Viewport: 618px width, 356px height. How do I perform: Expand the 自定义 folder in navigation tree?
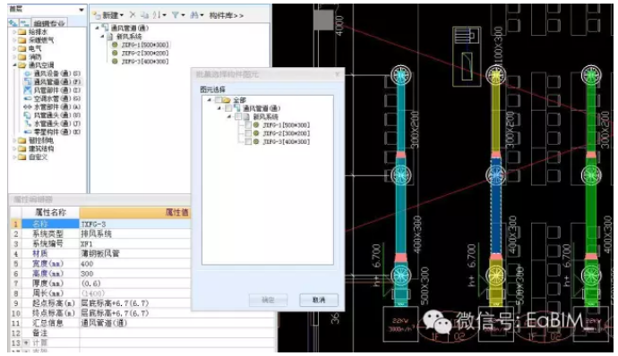coord(14,157)
